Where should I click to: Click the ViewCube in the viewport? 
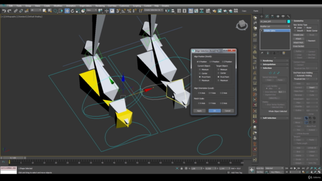(242, 25)
